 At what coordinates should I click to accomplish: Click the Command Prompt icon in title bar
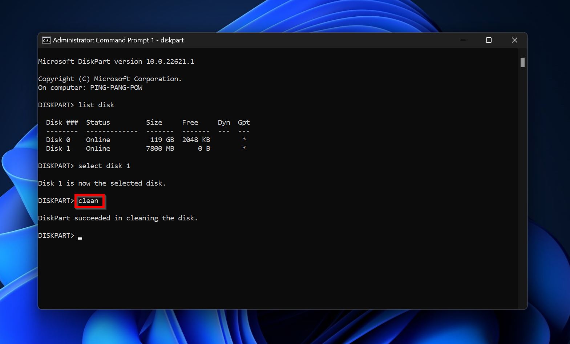click(46, 40)
